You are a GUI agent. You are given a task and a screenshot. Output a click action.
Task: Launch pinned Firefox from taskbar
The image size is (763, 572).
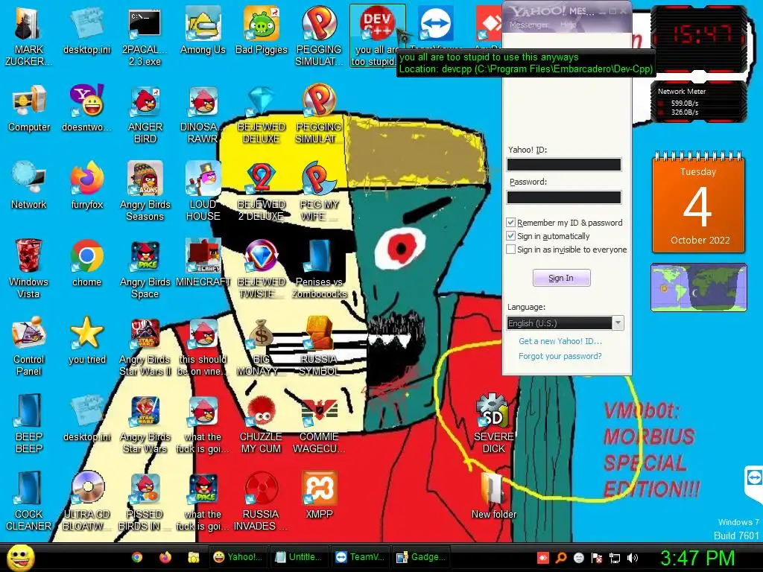[x=165, y=557]
